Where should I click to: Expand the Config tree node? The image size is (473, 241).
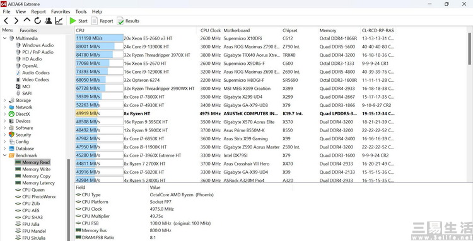coord(5,142)
